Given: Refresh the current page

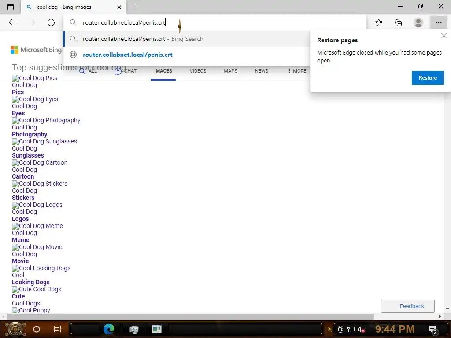Looking at the screenshot, I should click(x=51, y=22).
